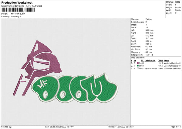Click the 'Page 1 of 1' indicator
Image resolution: width=182 pixels, height=129 pixels.
point(176,127)
